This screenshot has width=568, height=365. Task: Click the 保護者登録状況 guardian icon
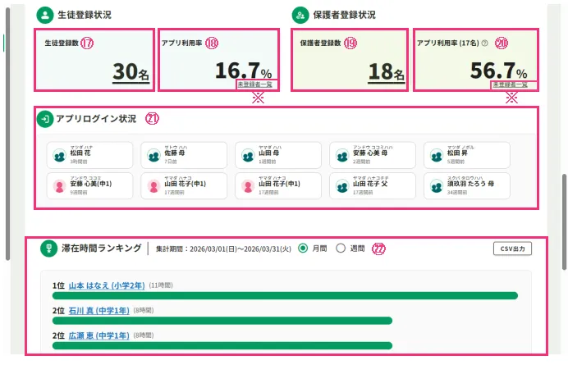pyautogui.click(x=300, y=15)
